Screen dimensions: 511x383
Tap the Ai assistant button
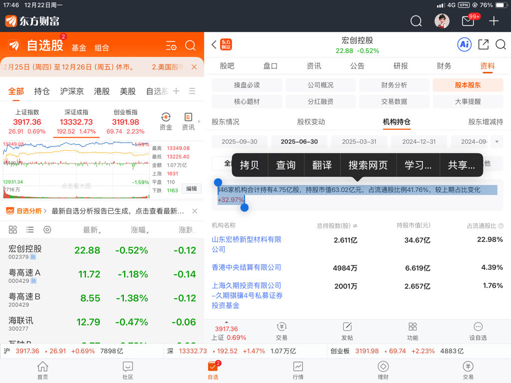(x=465, y=44)
